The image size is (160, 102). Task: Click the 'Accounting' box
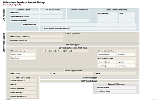[x=107, y=66]
